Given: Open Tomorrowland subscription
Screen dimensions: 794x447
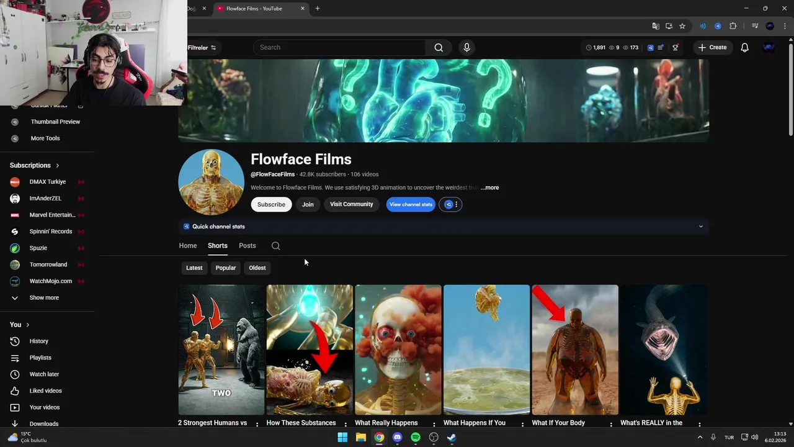Looking at the screenshot, I should pyautogui.click(x=48, y=264).
